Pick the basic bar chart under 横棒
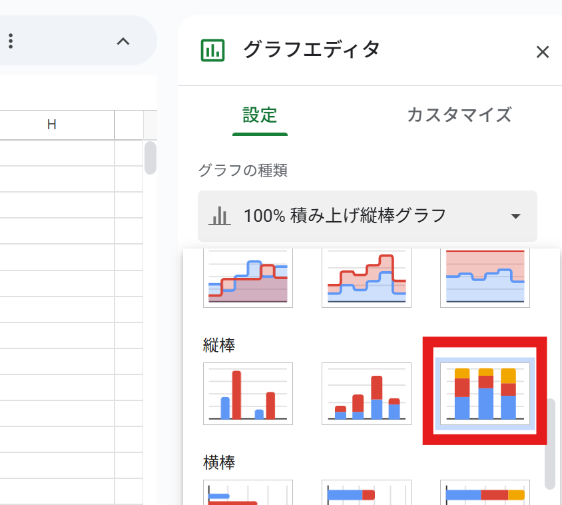Image resolution: width=562 pixels, height=505 pixels. point(248,493)
